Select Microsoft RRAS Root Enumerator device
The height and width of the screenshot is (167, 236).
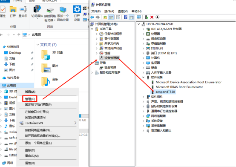click(x=179, y=87)
